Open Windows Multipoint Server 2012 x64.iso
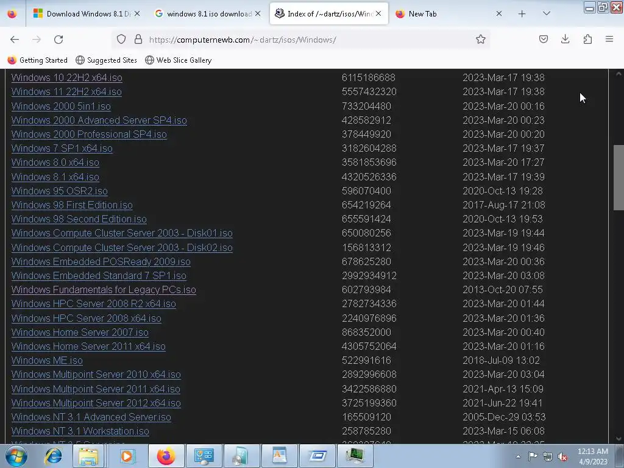The height and width of the screenshot is (468, 624). 96,403
